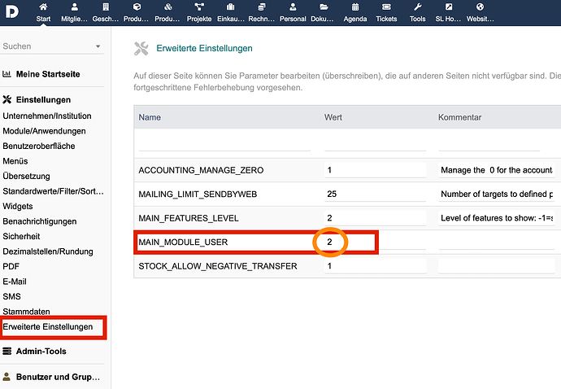This screenshot has height=389, width=561.
Task: Click the empty new parameter name field
Action: click(224, 143)
